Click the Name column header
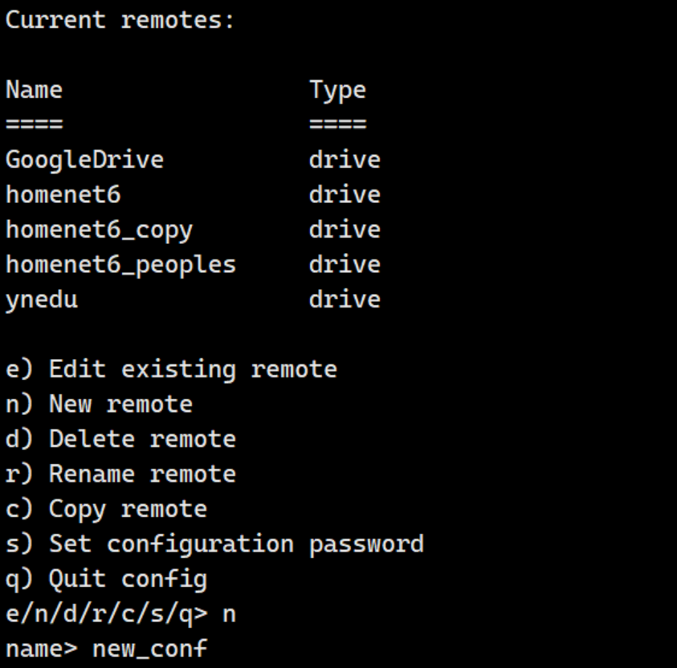The height and width of the screenshot is (668, 677). pyautogui.click(x=34, y=90)
